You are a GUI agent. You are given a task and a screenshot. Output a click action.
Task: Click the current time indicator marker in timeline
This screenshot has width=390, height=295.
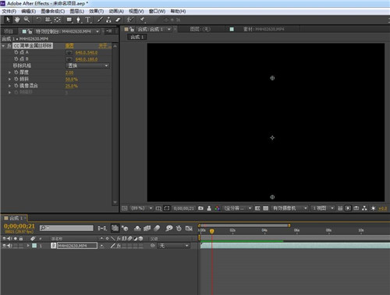pos(212,231)
